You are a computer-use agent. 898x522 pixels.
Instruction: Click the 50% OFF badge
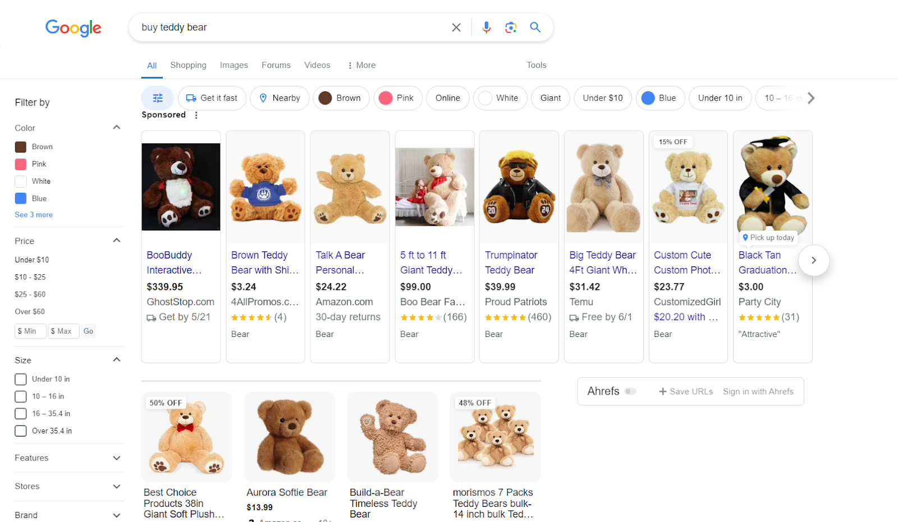166,403
